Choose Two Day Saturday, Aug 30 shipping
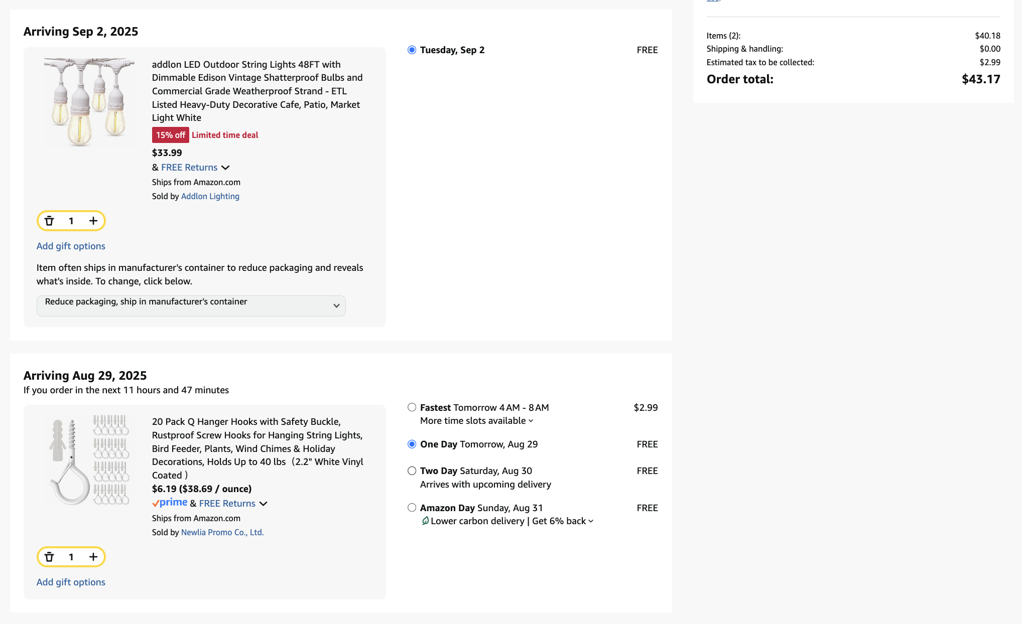 tap(412, 471)
